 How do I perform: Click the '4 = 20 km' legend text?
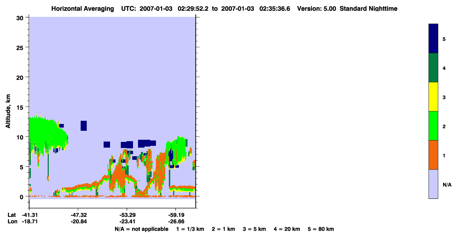click(x=287, y=229)
